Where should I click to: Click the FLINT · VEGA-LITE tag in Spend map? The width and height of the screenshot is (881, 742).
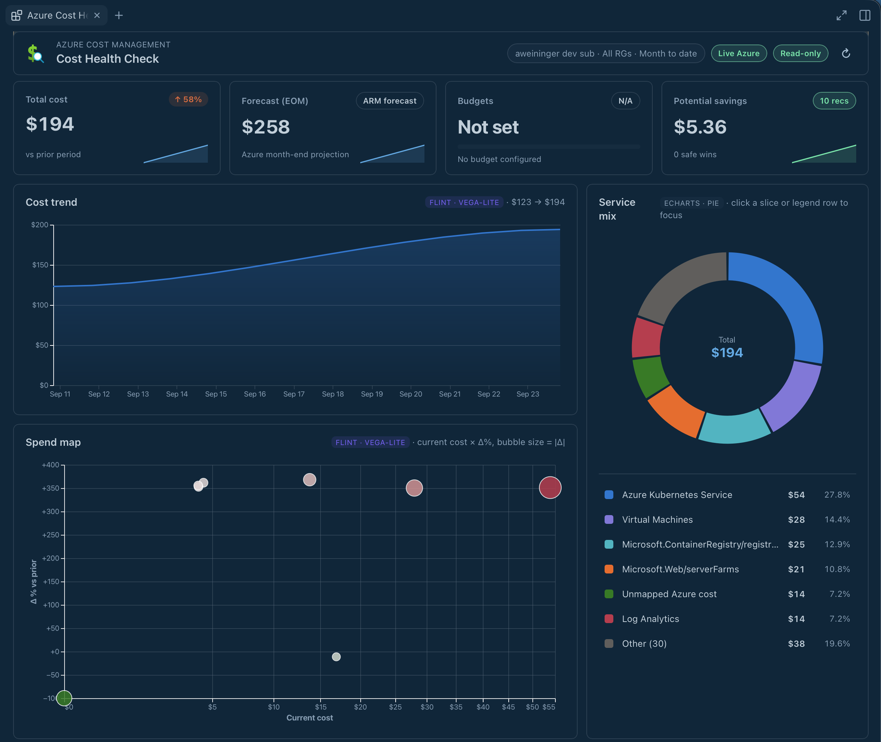pos(370,442)
